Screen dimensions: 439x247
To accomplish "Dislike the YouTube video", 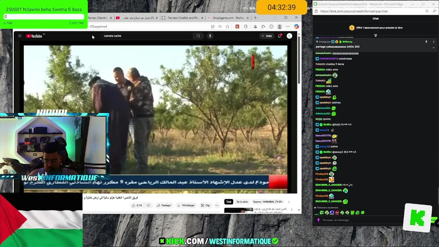I will click(x=148, y=205).
